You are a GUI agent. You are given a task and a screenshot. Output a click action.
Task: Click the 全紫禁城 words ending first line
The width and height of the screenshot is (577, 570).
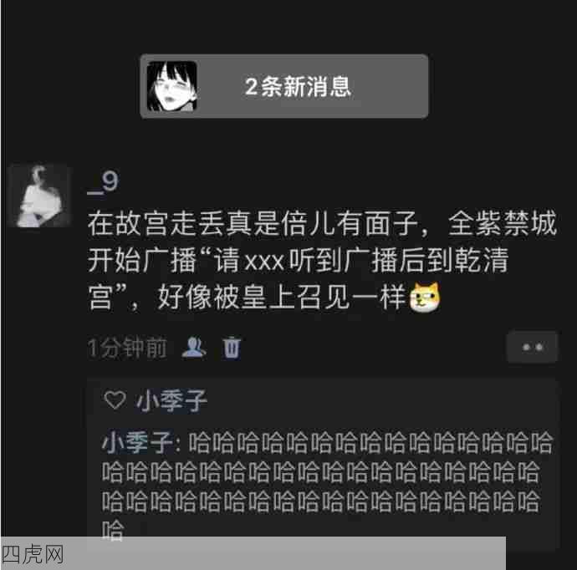point(503,223)
